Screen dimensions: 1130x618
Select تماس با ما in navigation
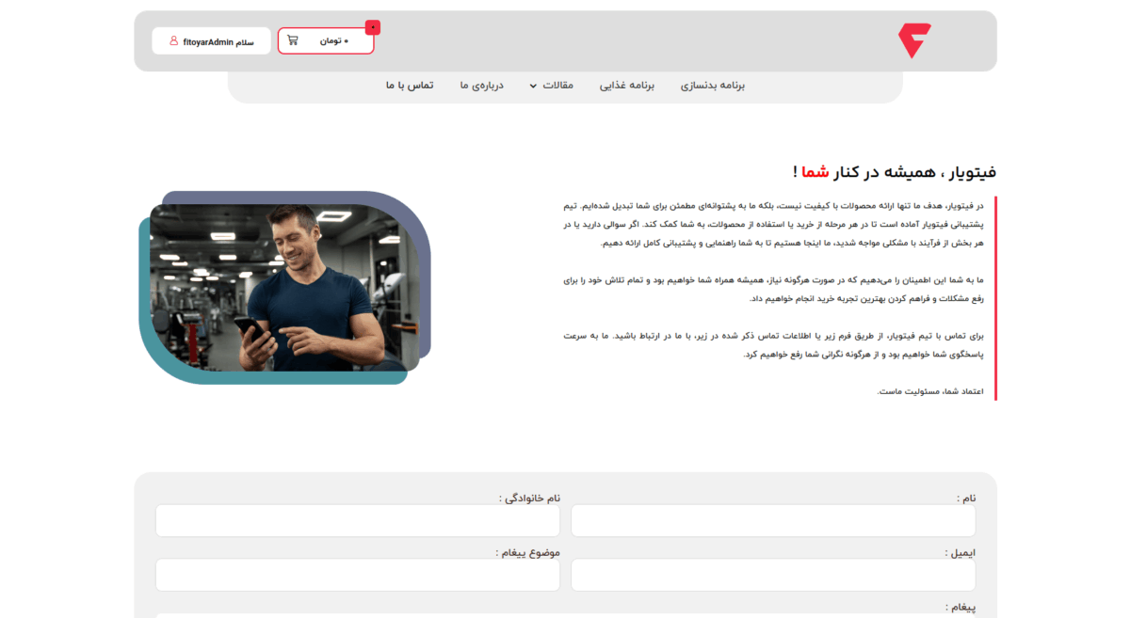coord(410,86)
